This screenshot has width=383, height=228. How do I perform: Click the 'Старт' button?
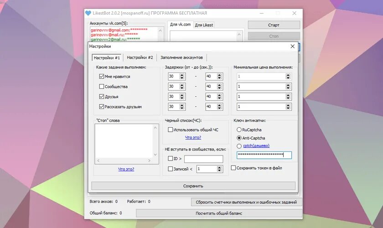pos(274,25)
